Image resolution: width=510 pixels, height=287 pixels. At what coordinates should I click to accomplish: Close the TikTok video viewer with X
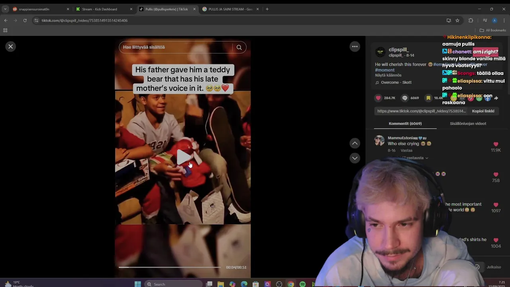click(x=11, y=47)
